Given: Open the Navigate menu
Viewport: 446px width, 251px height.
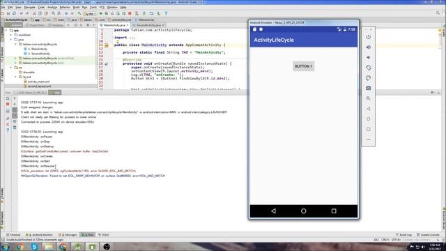Looking at the screenshot, I should 29,7.
